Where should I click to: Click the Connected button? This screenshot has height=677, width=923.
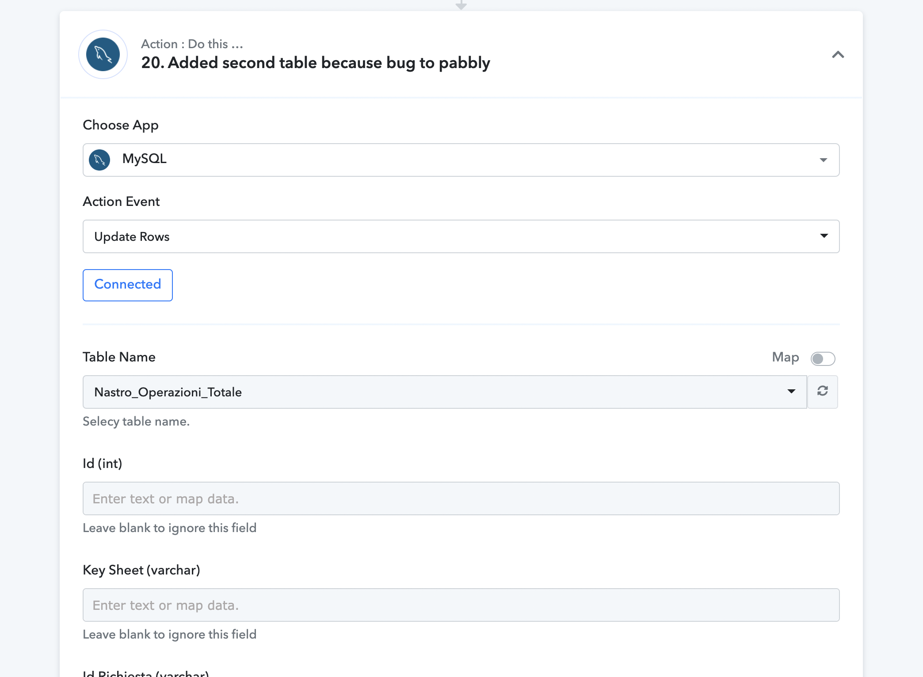[x=128, y=285]
